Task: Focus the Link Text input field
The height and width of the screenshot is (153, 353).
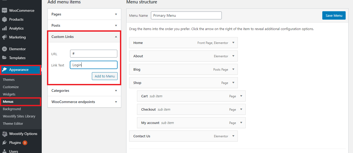Action: (94, 65)
